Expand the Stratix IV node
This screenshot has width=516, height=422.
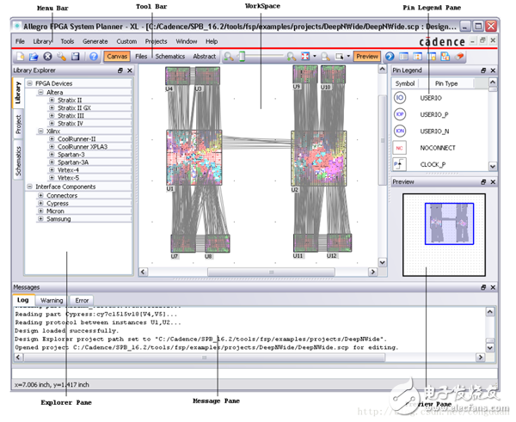[x=52, y=124]
